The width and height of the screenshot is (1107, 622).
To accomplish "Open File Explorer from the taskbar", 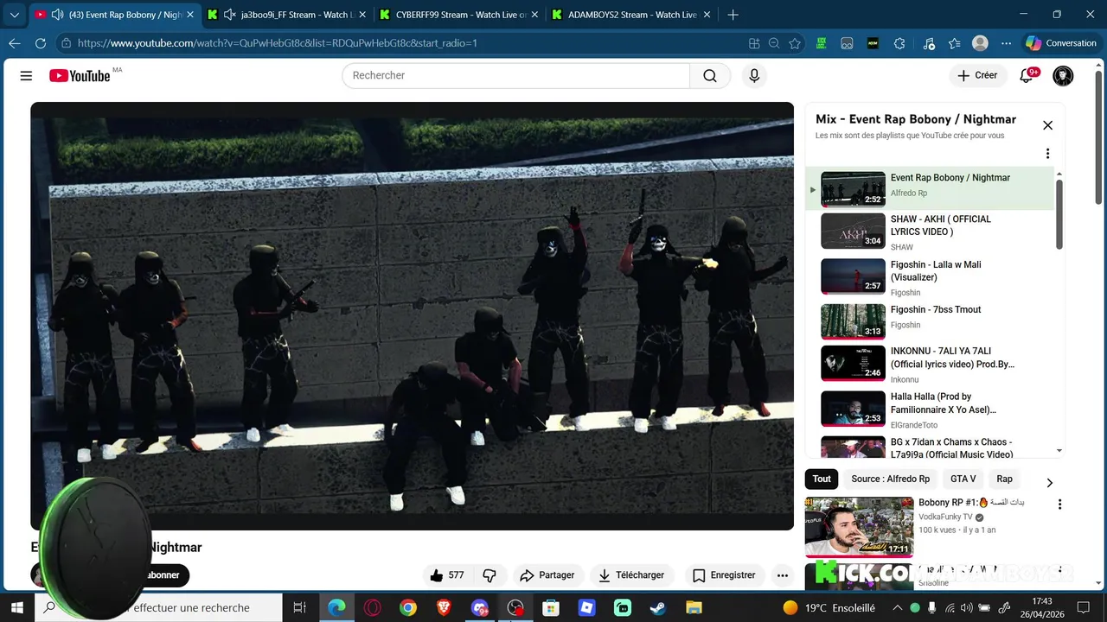I will tap(694, 608).
